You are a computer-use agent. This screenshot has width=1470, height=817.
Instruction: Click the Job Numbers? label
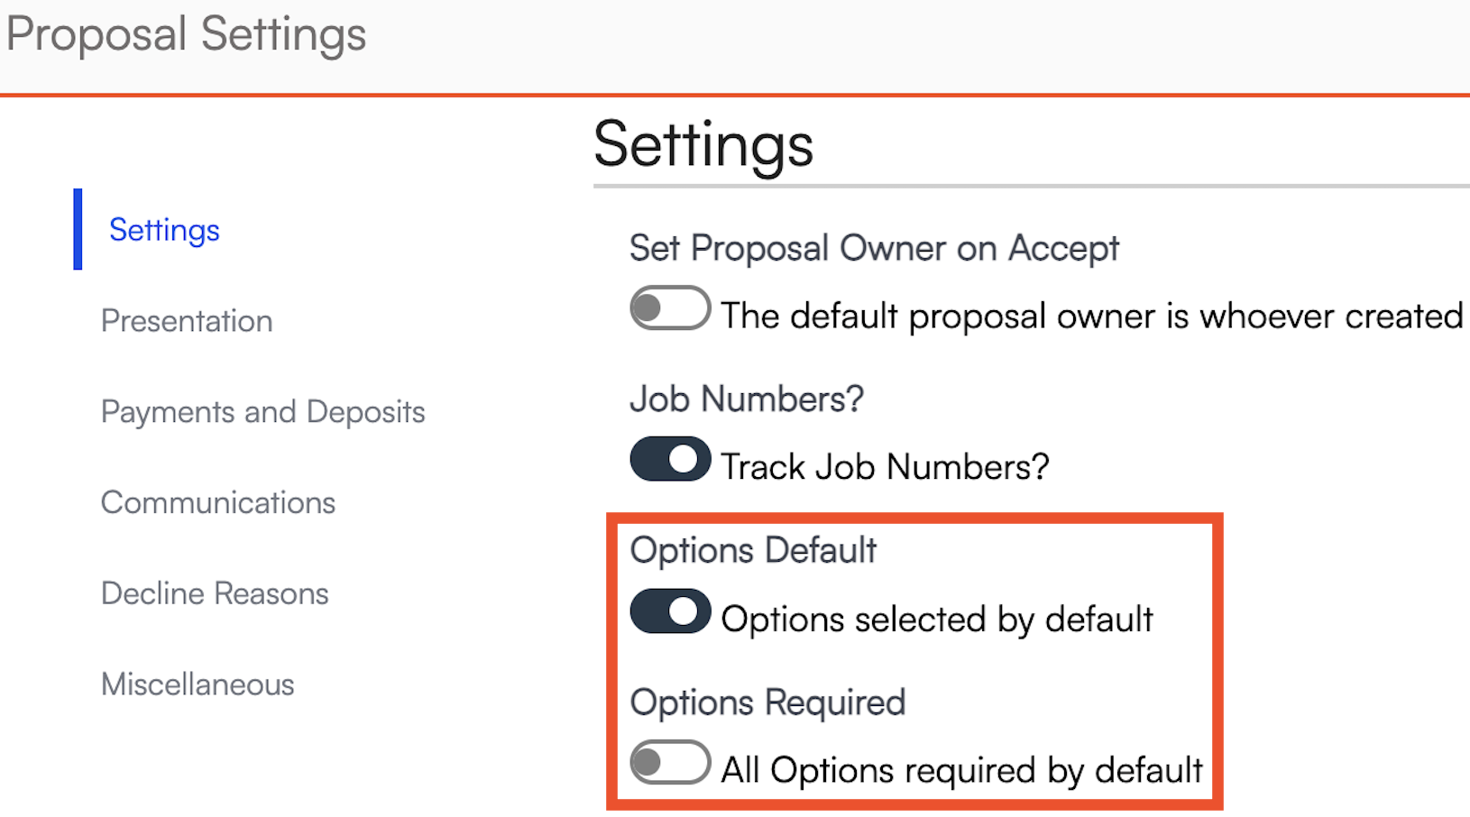coord(746,399)
